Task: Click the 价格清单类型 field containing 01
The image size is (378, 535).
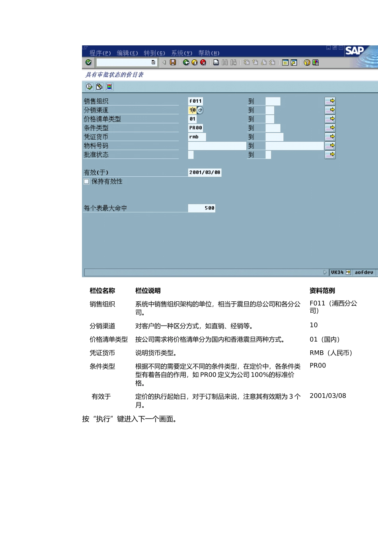Action: [x=192, y=119]
